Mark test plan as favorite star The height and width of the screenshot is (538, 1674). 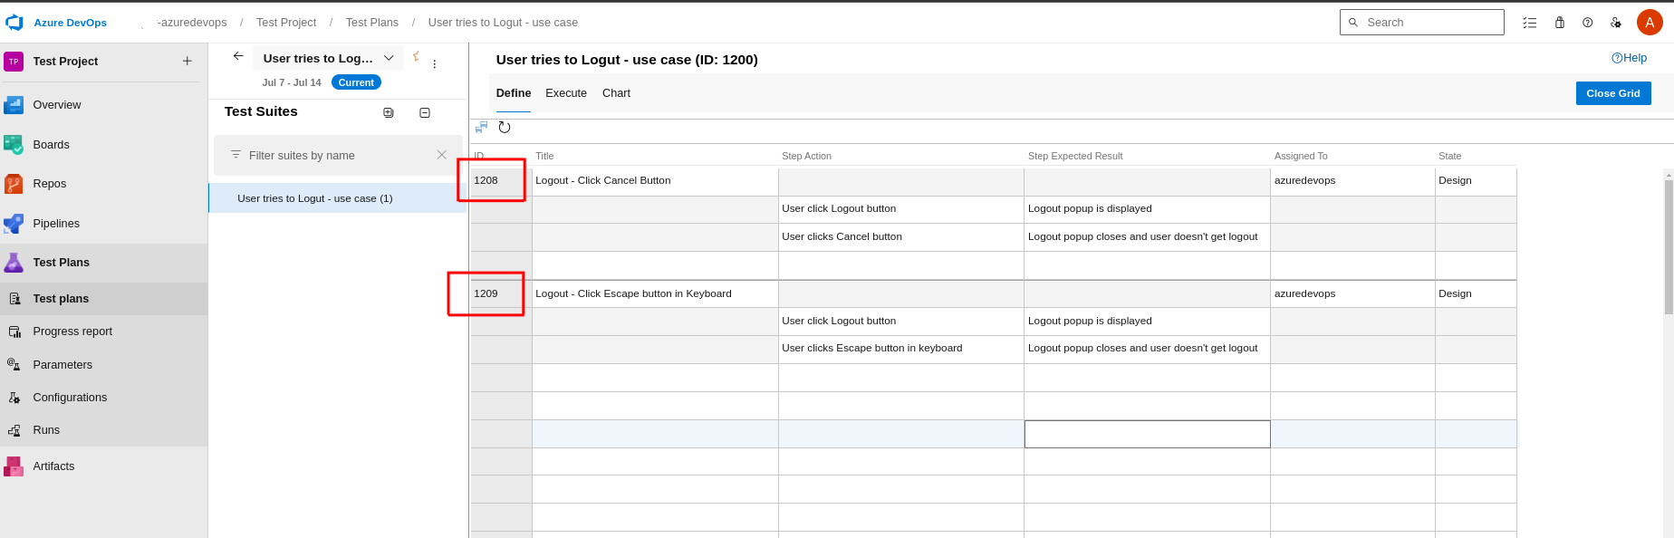416,56
